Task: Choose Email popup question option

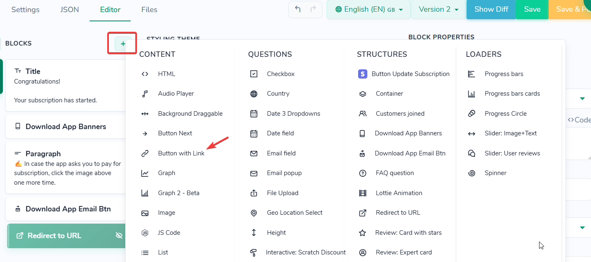Action: (x=284, y=173)
